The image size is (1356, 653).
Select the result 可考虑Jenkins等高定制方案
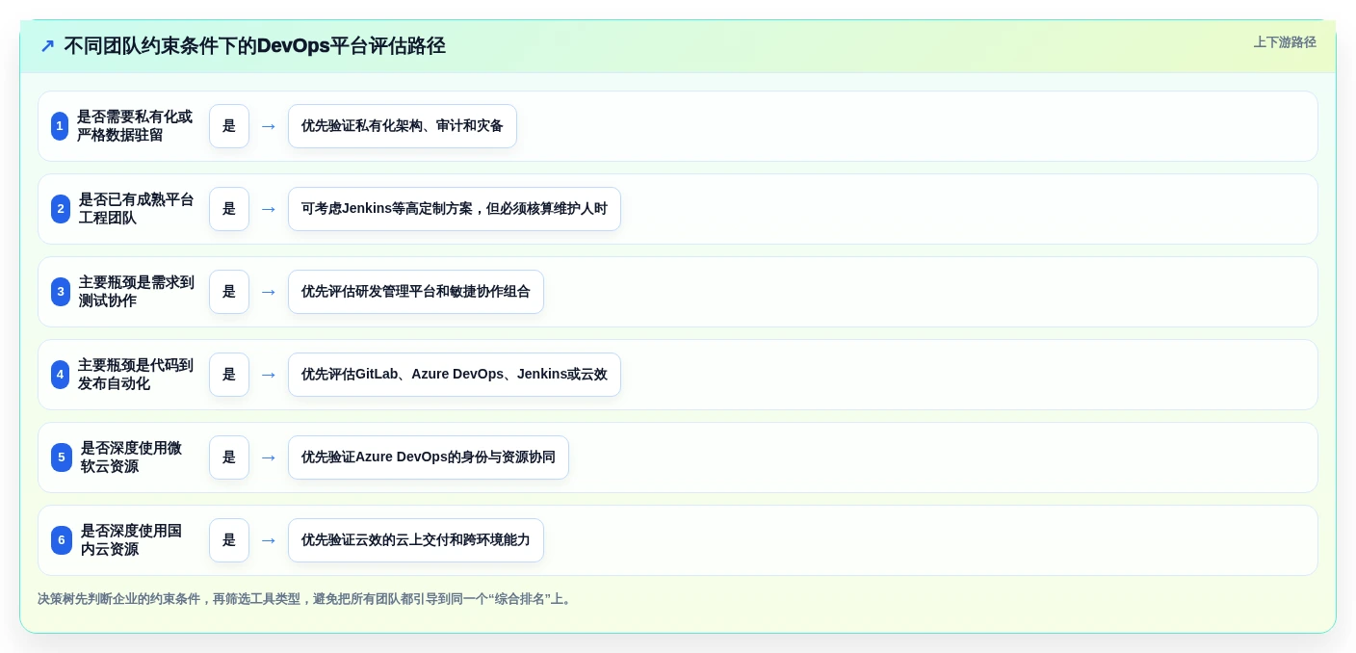tap(455, 209)
